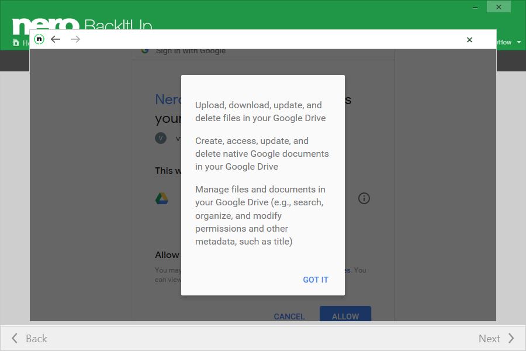Minimize the Nero BackItUp window
This screenshot has width=526, height=351.
pyautogui.click(x=475, y=7)
